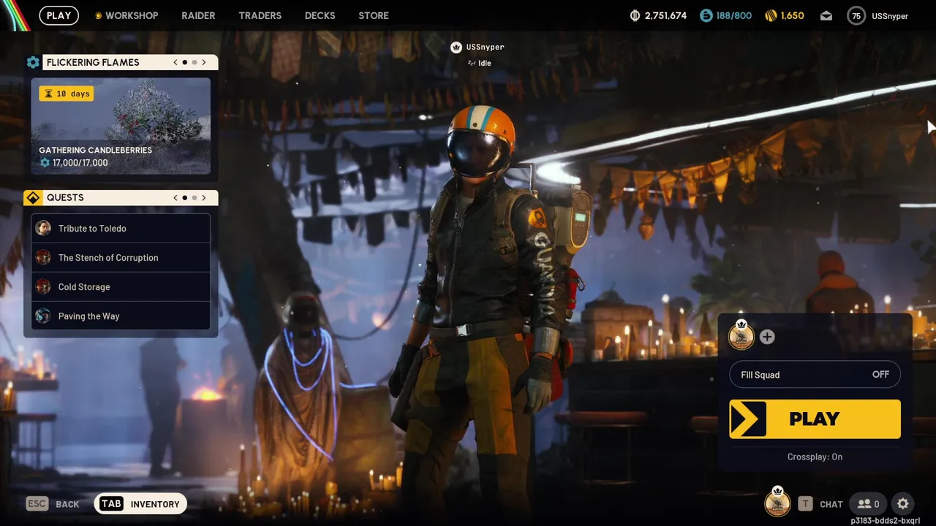Image resolution: width=936 pixels, height=526 pixels.
Task: Click the T key chat icon
Action: (805, 503)
